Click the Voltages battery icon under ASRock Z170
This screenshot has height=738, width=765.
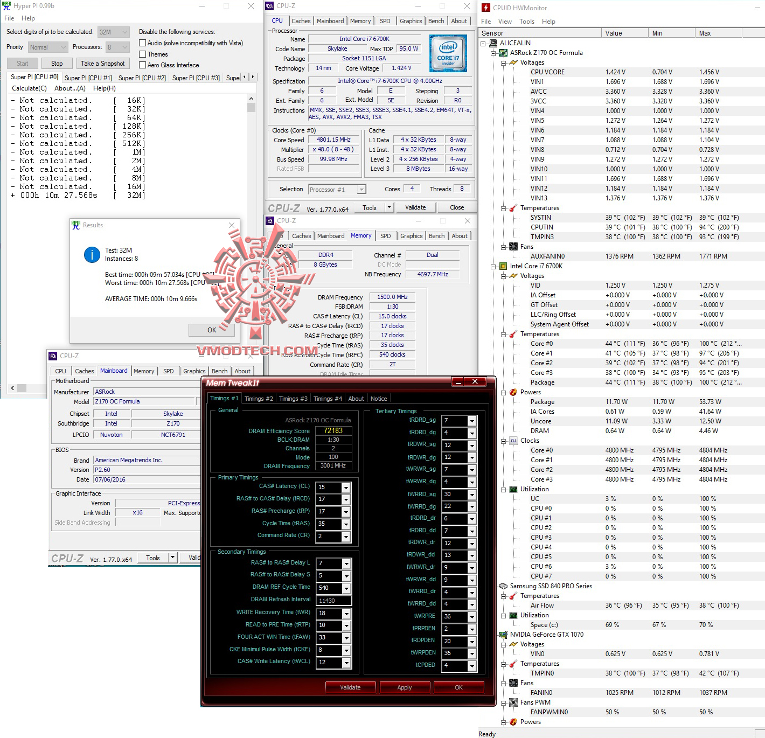[x=512, y=62]
